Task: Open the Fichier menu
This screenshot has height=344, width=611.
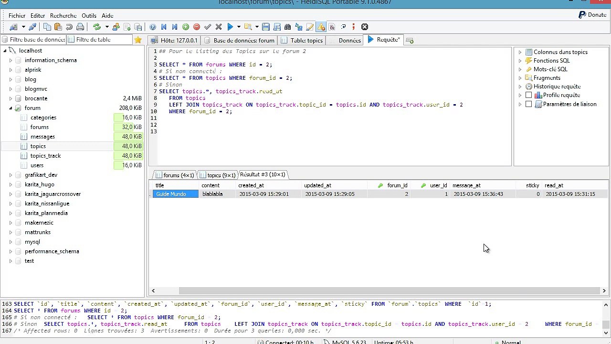Action: click(x=17, y=16)
